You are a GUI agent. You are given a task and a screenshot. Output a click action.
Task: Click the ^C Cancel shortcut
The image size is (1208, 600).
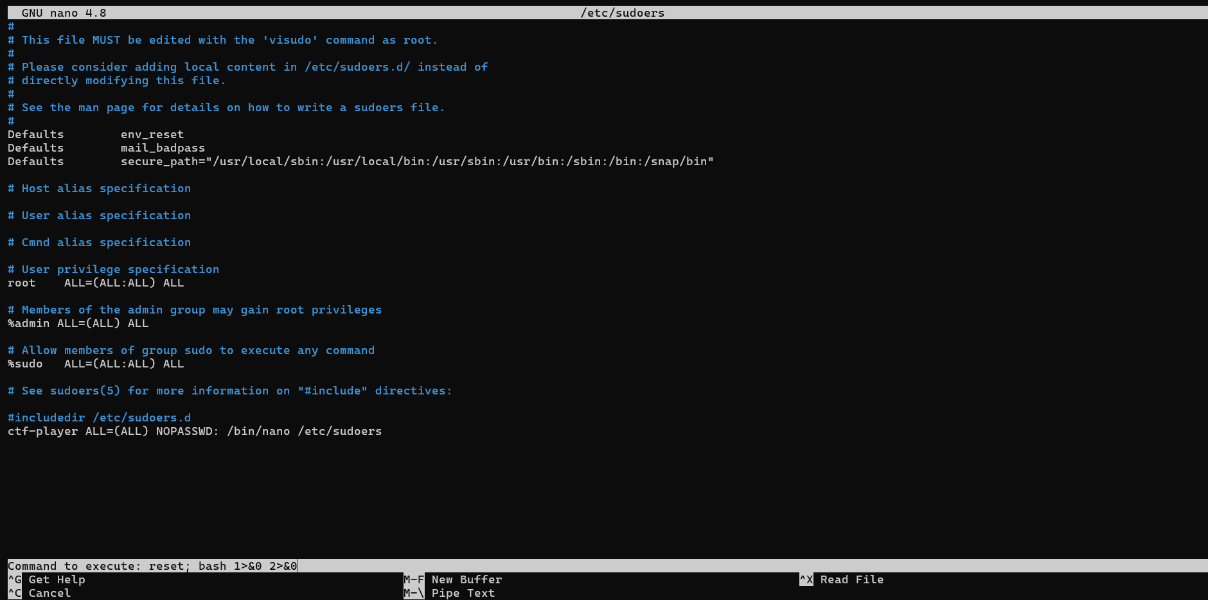tap(39, 593)
